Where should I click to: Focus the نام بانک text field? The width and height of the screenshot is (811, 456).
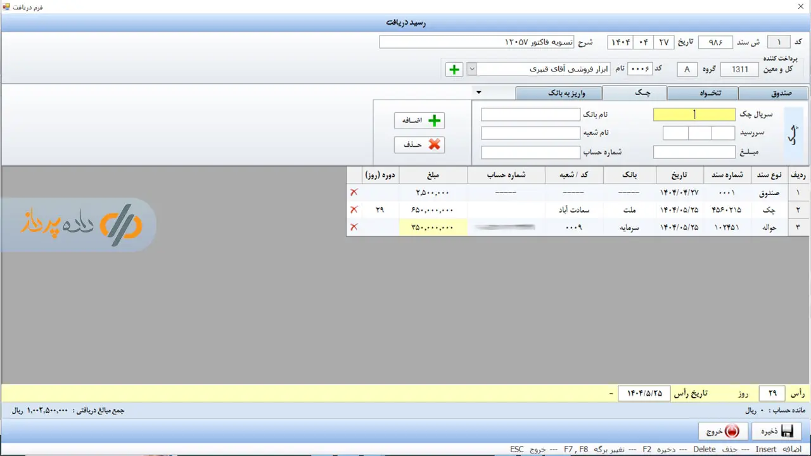click(x=530, y=115)
